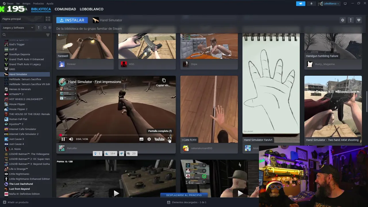Select Golf It! in the game list
The width and height of the screenshot is (368, 207).
[x=13, y=49]
